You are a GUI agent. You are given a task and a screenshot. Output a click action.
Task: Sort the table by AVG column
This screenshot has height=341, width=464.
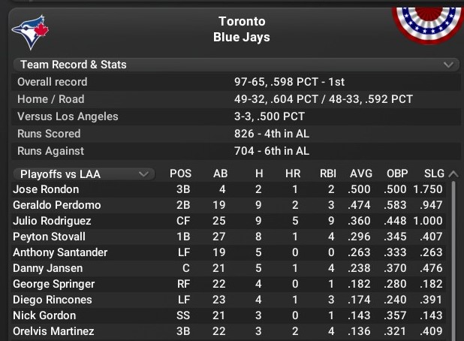tap(360, 174)
